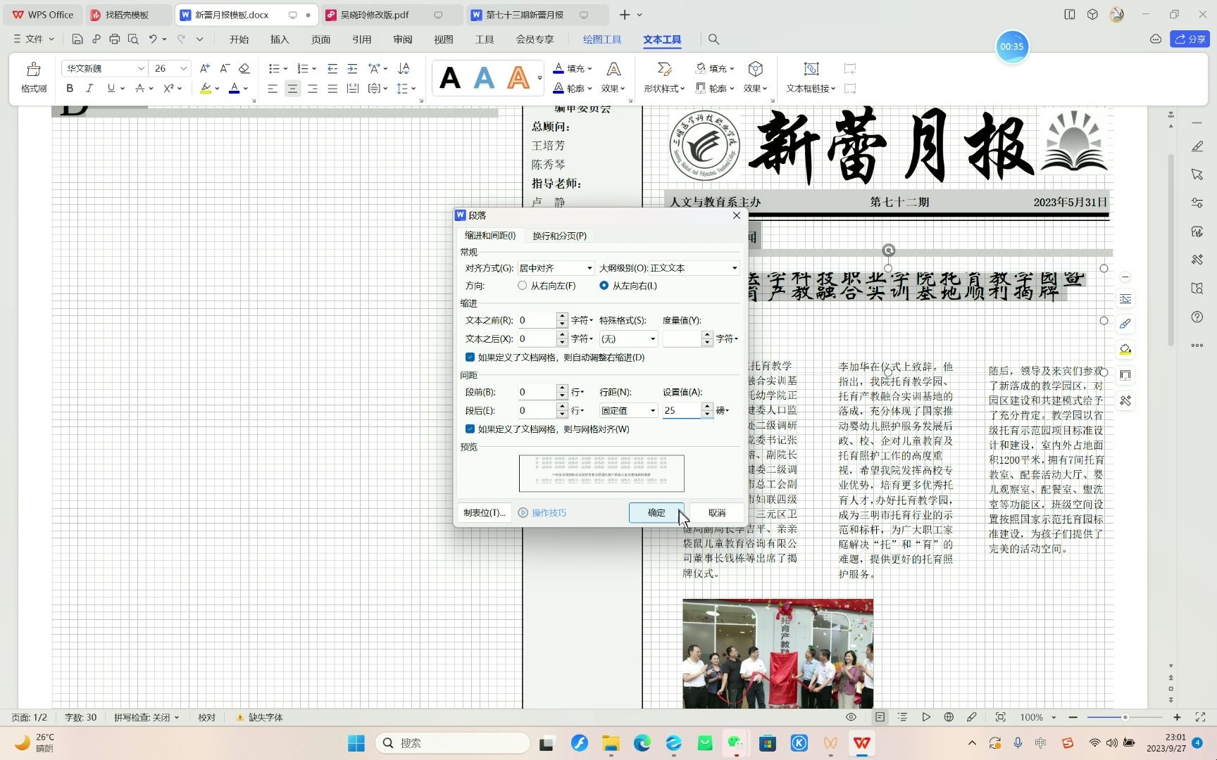Open the 开始 ribbon tab
The image size is (1217, 760).
point(239,39)
